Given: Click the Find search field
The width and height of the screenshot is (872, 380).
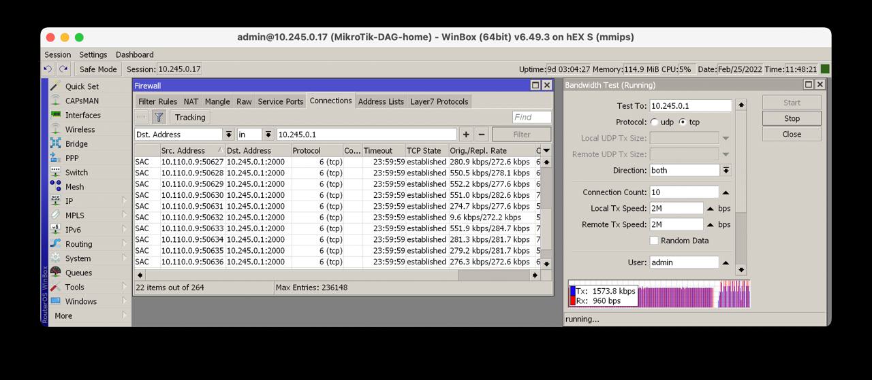Looking at the screenshot, I should tap(532, 117).
